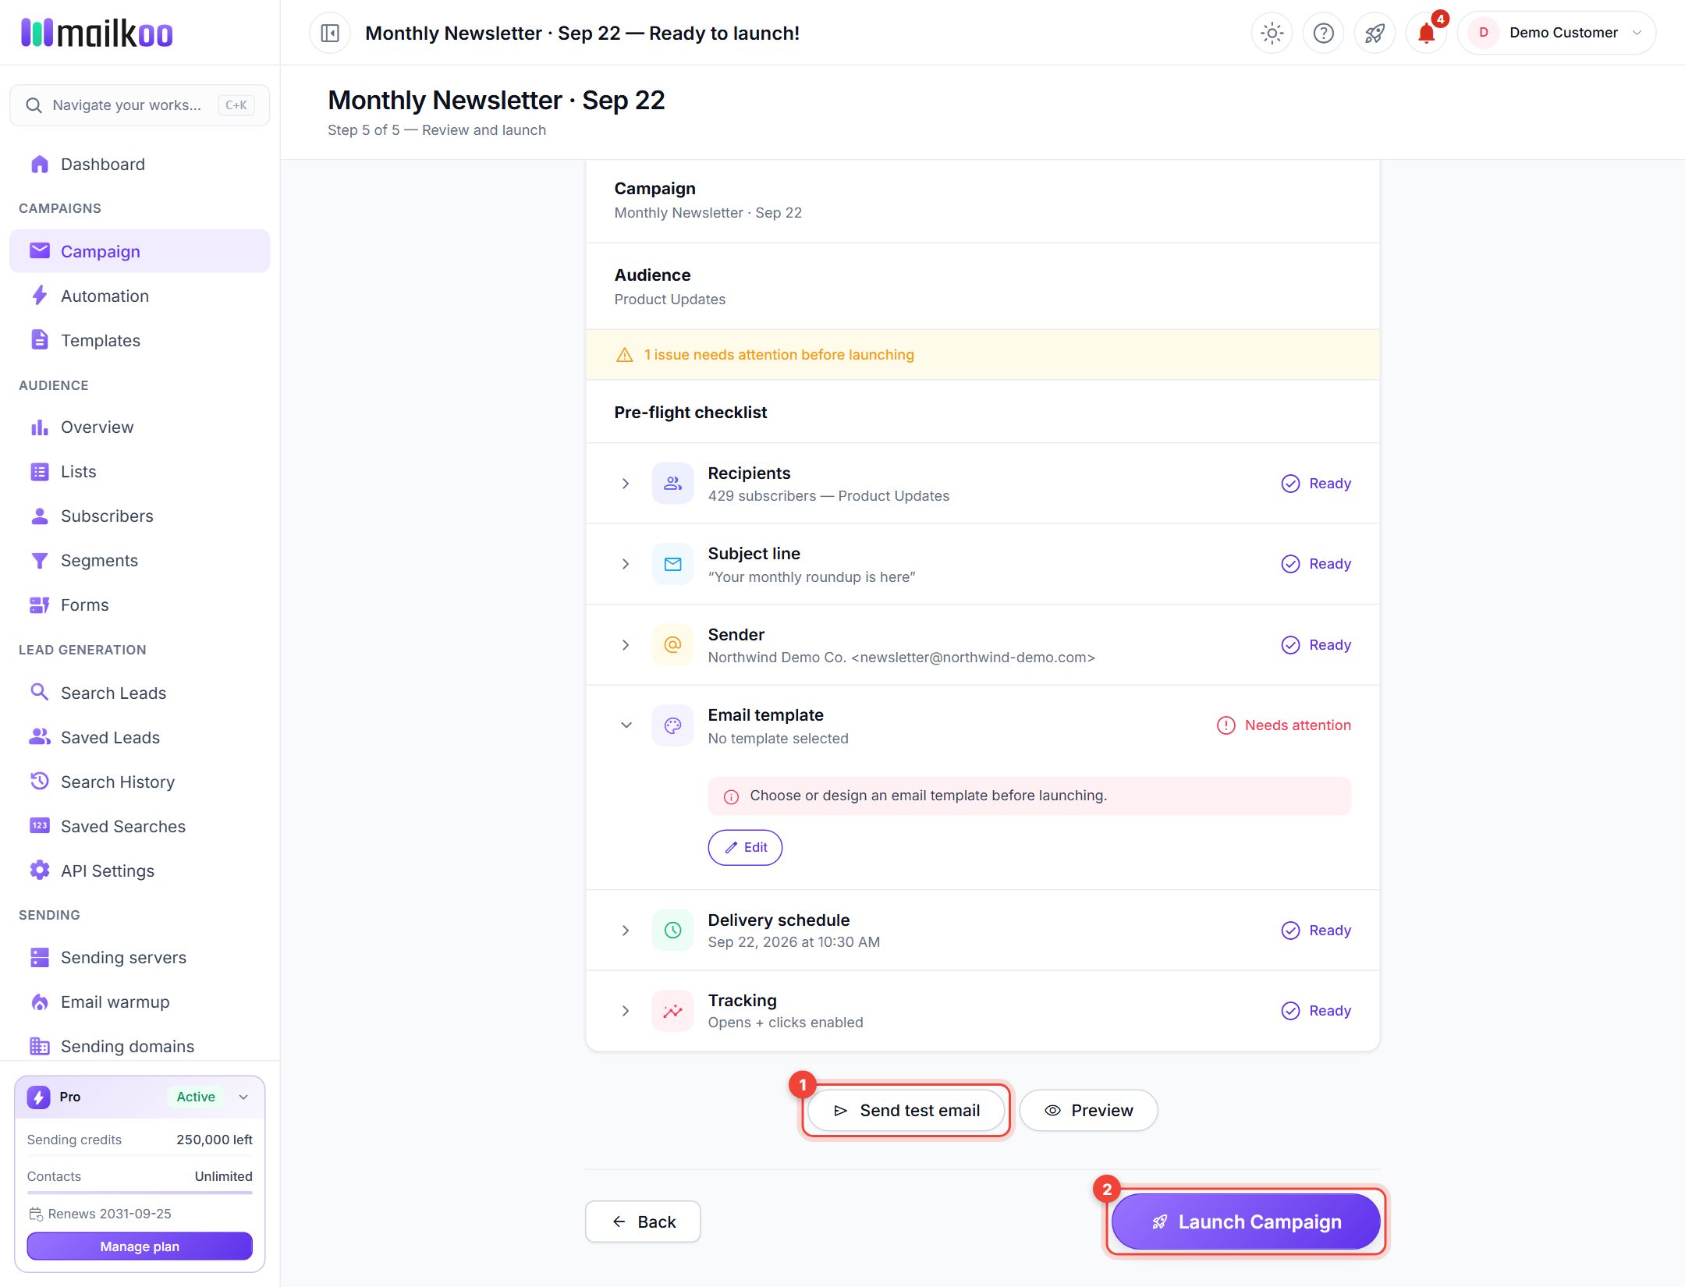The image size is (1685, 1287).
Task: Click the Tracking chart icon
Action: coord(672,1011)
